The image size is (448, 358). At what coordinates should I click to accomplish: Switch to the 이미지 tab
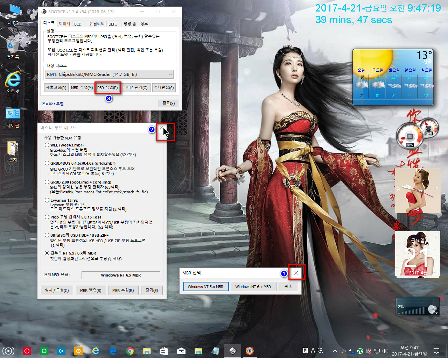64,24
